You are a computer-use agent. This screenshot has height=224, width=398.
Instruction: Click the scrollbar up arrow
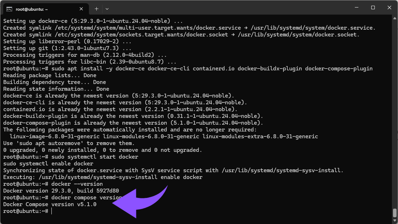394,18
